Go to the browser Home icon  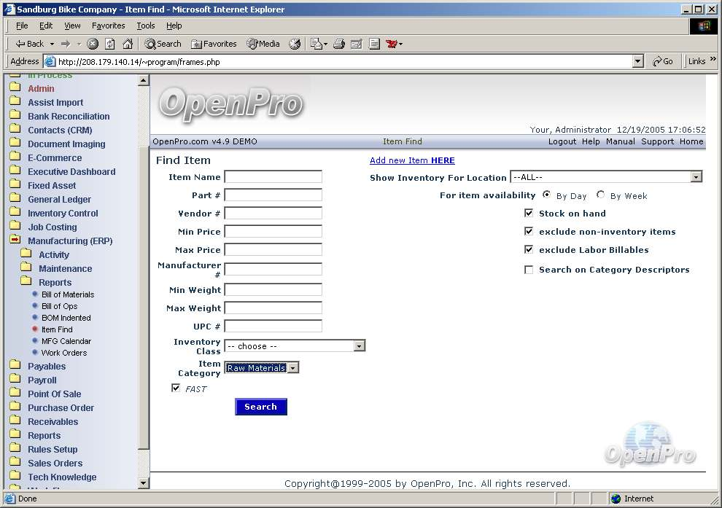(128, 44)
